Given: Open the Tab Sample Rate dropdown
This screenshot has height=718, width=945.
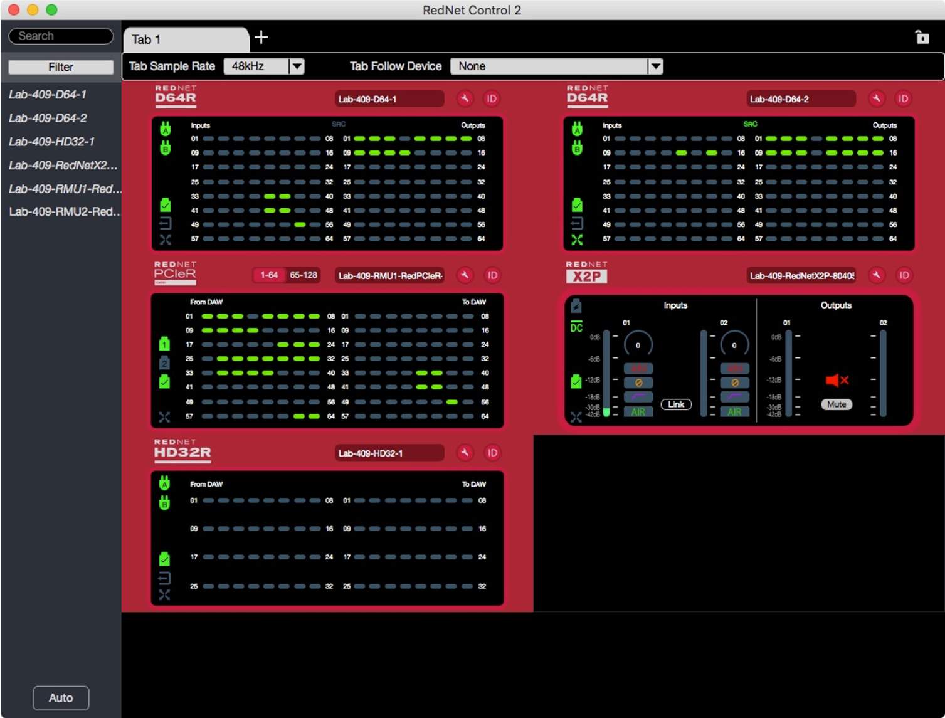Looking at the screenshot, I should [x=297, y=66].
